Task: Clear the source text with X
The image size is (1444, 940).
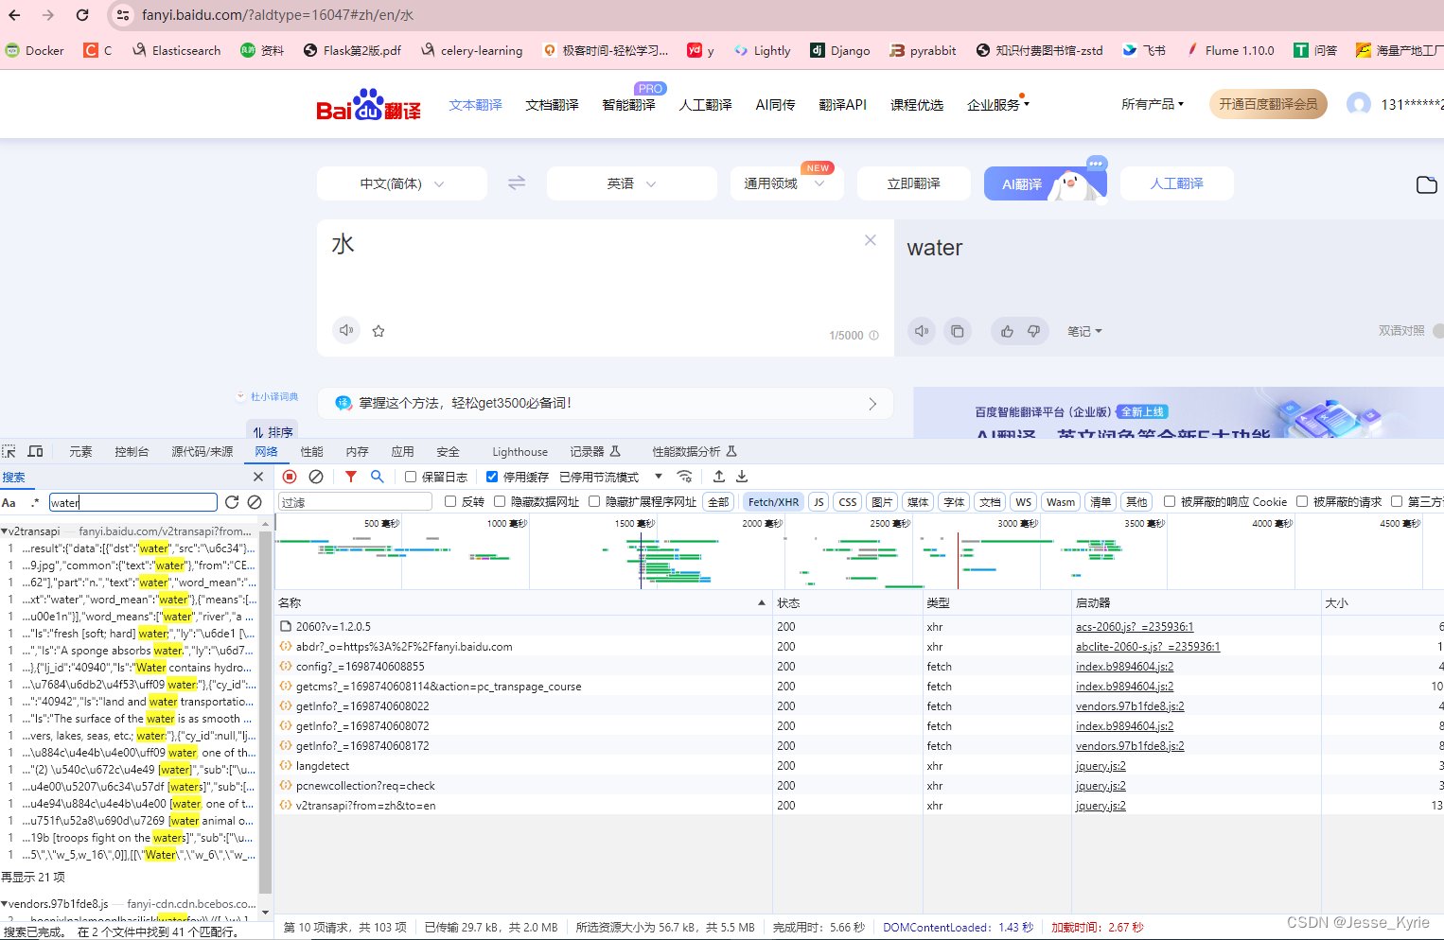Action: 871,240
